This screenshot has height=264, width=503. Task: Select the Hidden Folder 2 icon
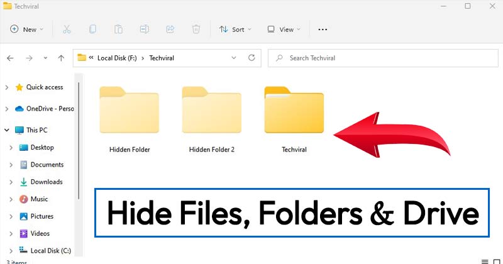click(x=212, y=110)
